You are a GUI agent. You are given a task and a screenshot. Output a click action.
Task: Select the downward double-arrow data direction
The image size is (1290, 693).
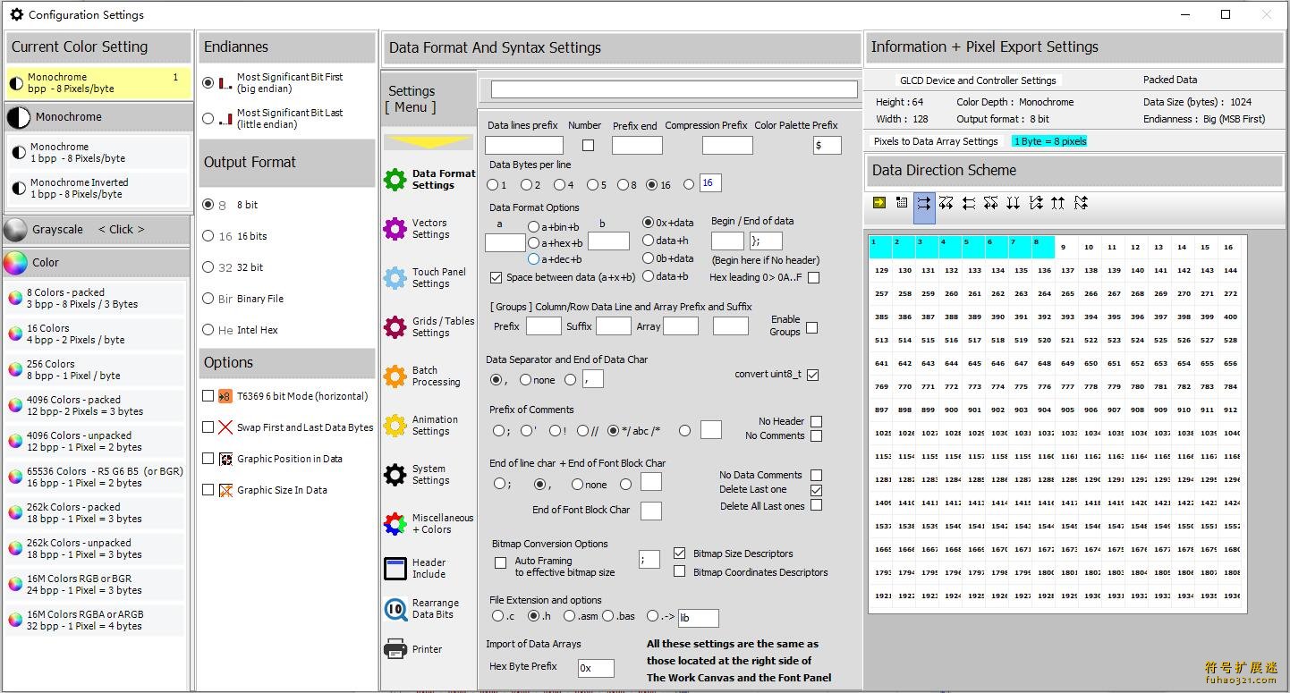tap(1013, 204)
